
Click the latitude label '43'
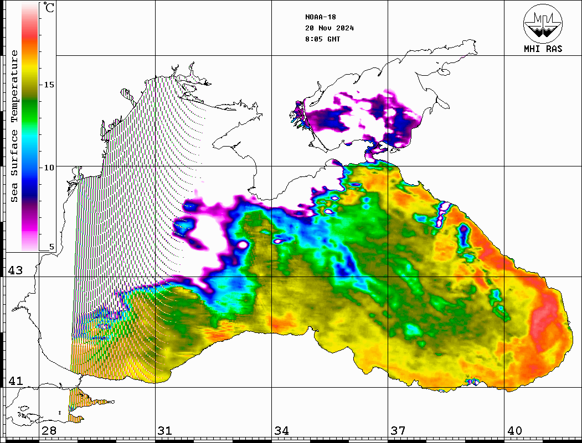[x=16, y=270]
